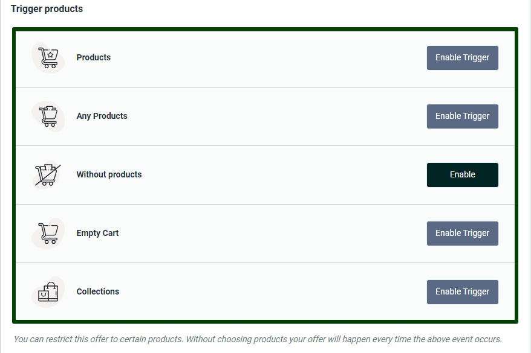Click the Without products label
531x353 pixels.
[109, 175]
